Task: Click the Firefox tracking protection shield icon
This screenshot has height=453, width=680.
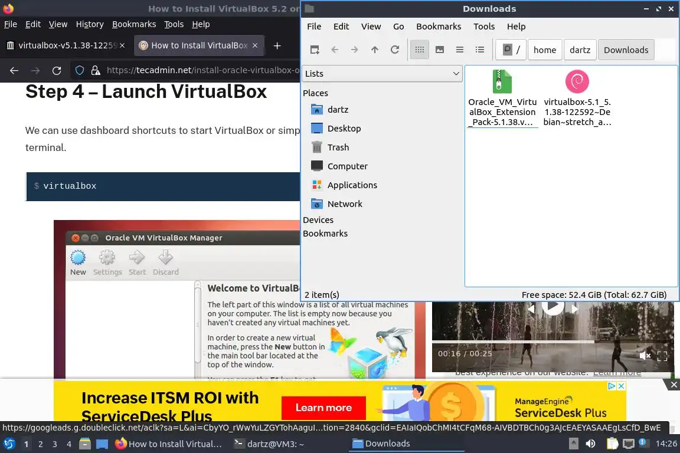Action: click(x=80, y=70)
